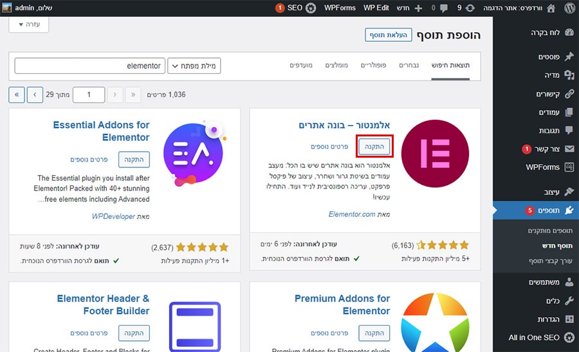Click the brush icon next to עיצוב

click(569, 191)
